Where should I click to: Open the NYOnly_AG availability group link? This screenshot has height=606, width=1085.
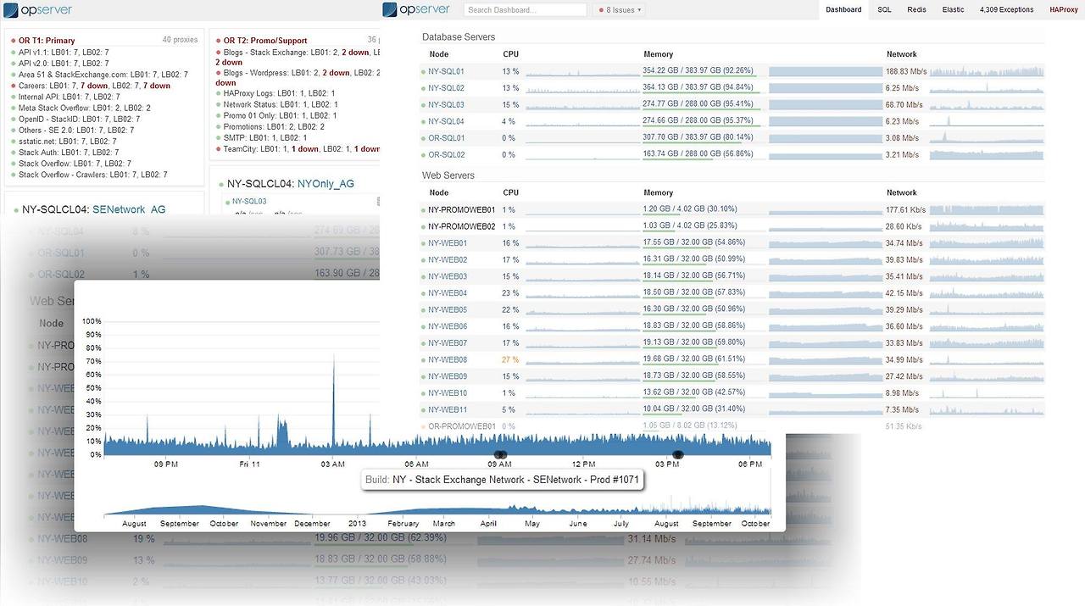click(x=325, y=183)
